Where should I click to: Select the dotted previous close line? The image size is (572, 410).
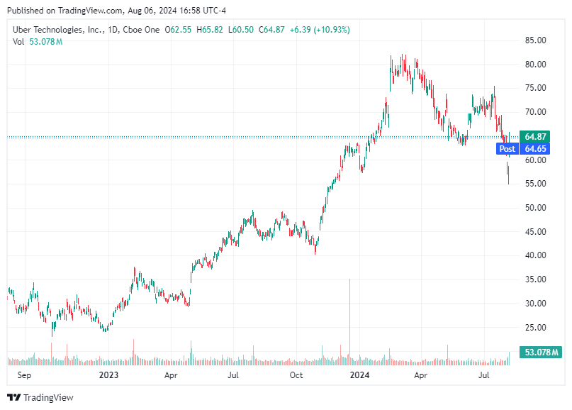248,135
